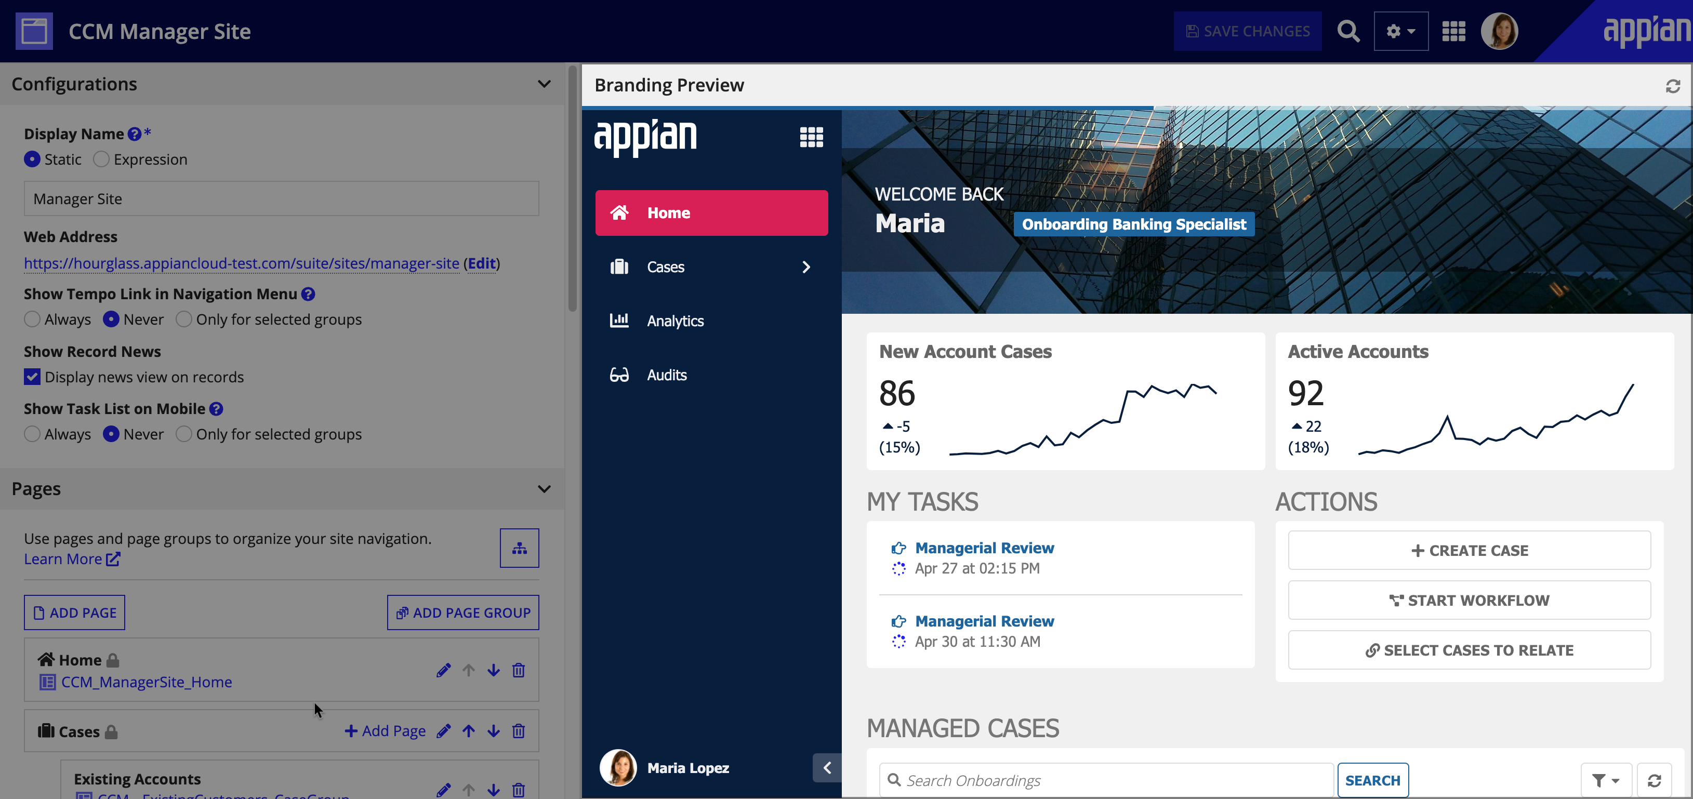Click the Manager Site name input field
The width and height of the screenshot is (1693, 799).
click(x=281, y=197)
